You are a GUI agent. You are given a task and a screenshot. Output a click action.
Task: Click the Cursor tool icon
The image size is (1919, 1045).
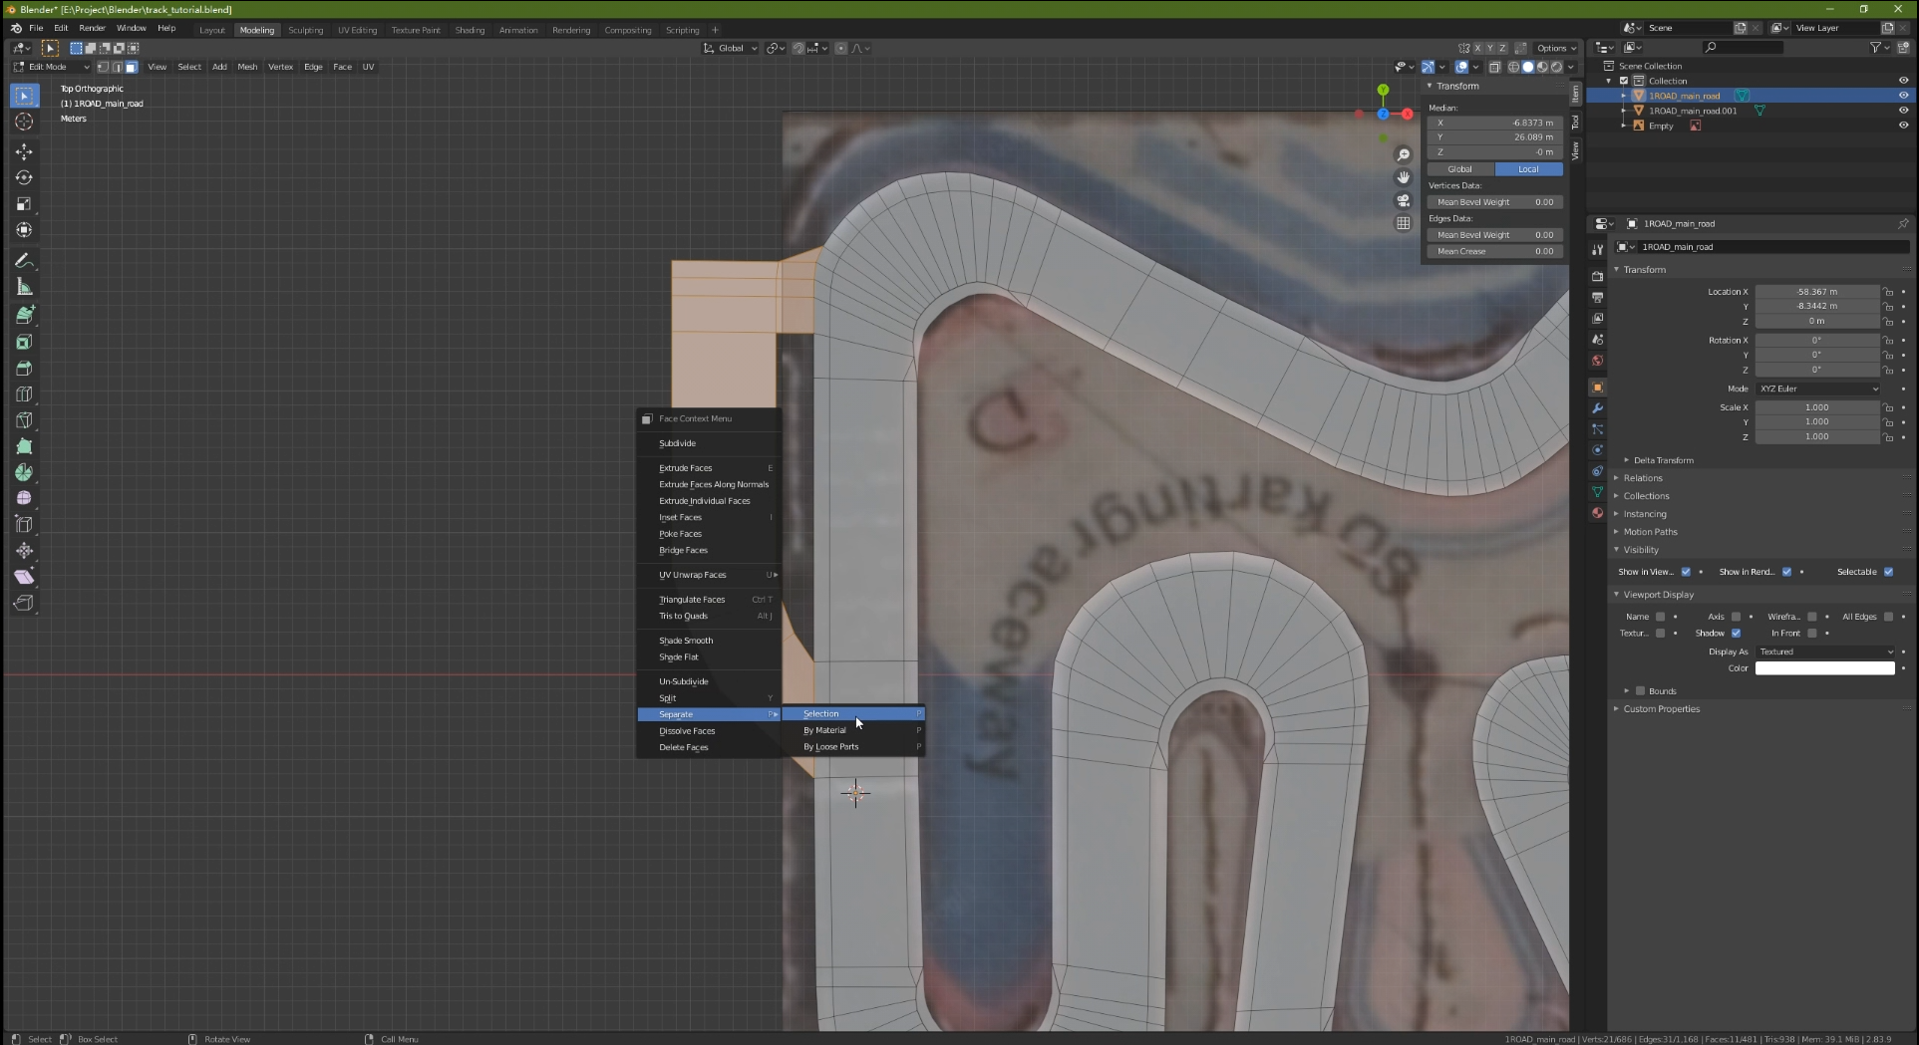pyautogui.click(x=24, y=122)
